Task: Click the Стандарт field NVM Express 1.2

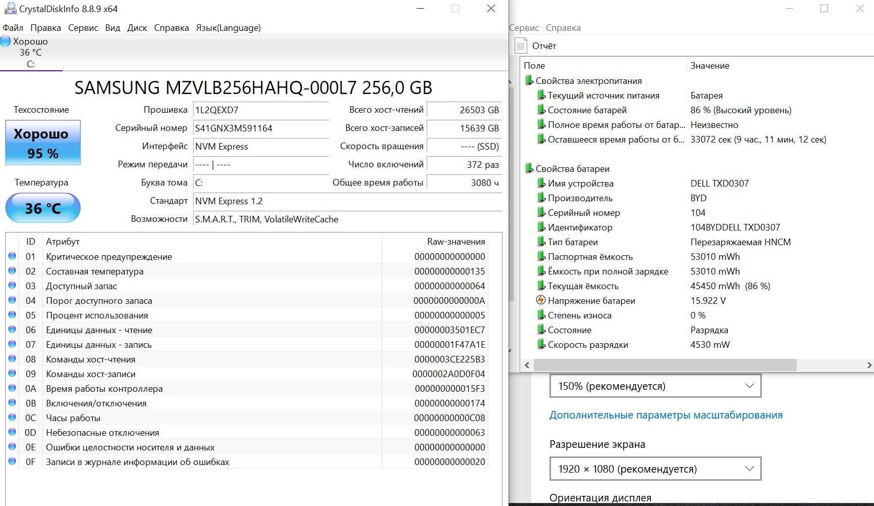Action: pos(348,201)
